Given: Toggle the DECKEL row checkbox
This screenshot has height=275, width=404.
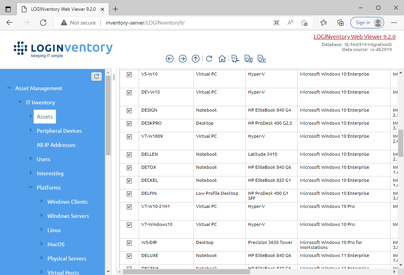Looking at the screenshot, I should 129,181.
